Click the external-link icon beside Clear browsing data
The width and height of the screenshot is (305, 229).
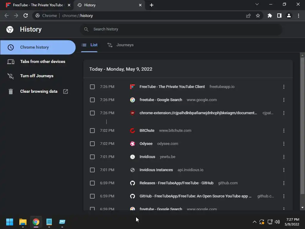[x=66, y=91]
